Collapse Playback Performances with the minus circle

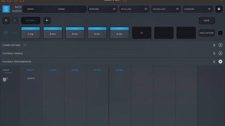[220, 62]
